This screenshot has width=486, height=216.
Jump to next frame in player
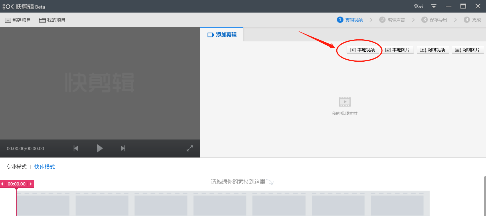tap(123, 148)
